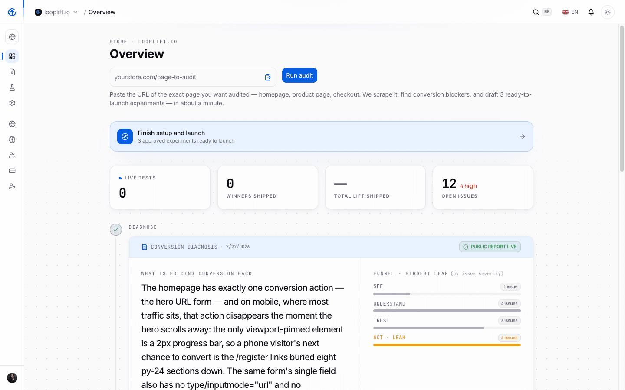The height and width of the screenshot is (390, 625).
Task: Open the notifications bell
Action: (x=591, y=12)
